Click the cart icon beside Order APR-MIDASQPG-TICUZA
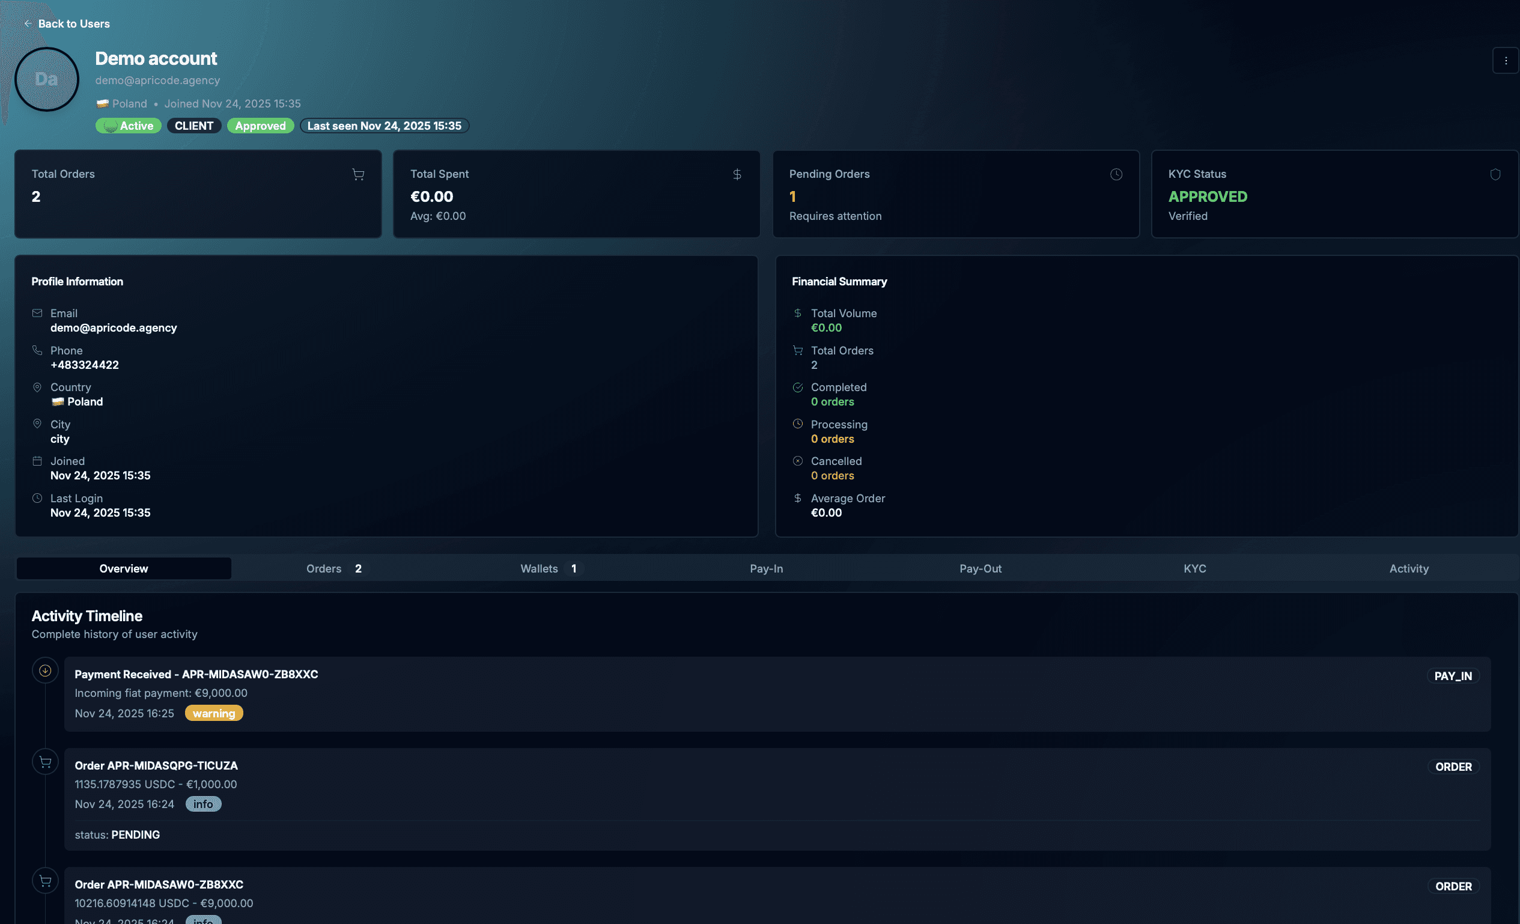Viewport: 1520px width, 924px height. pos(45,761)
